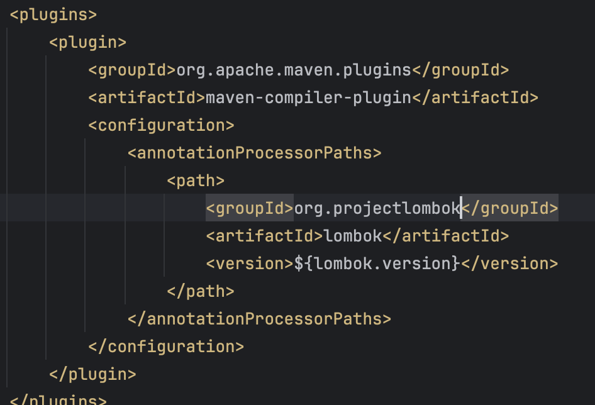This screenshot has width=595, height=405.
Task: Click closing artifactId tag after maven-compiler-plugin
Action: [475, 98]
